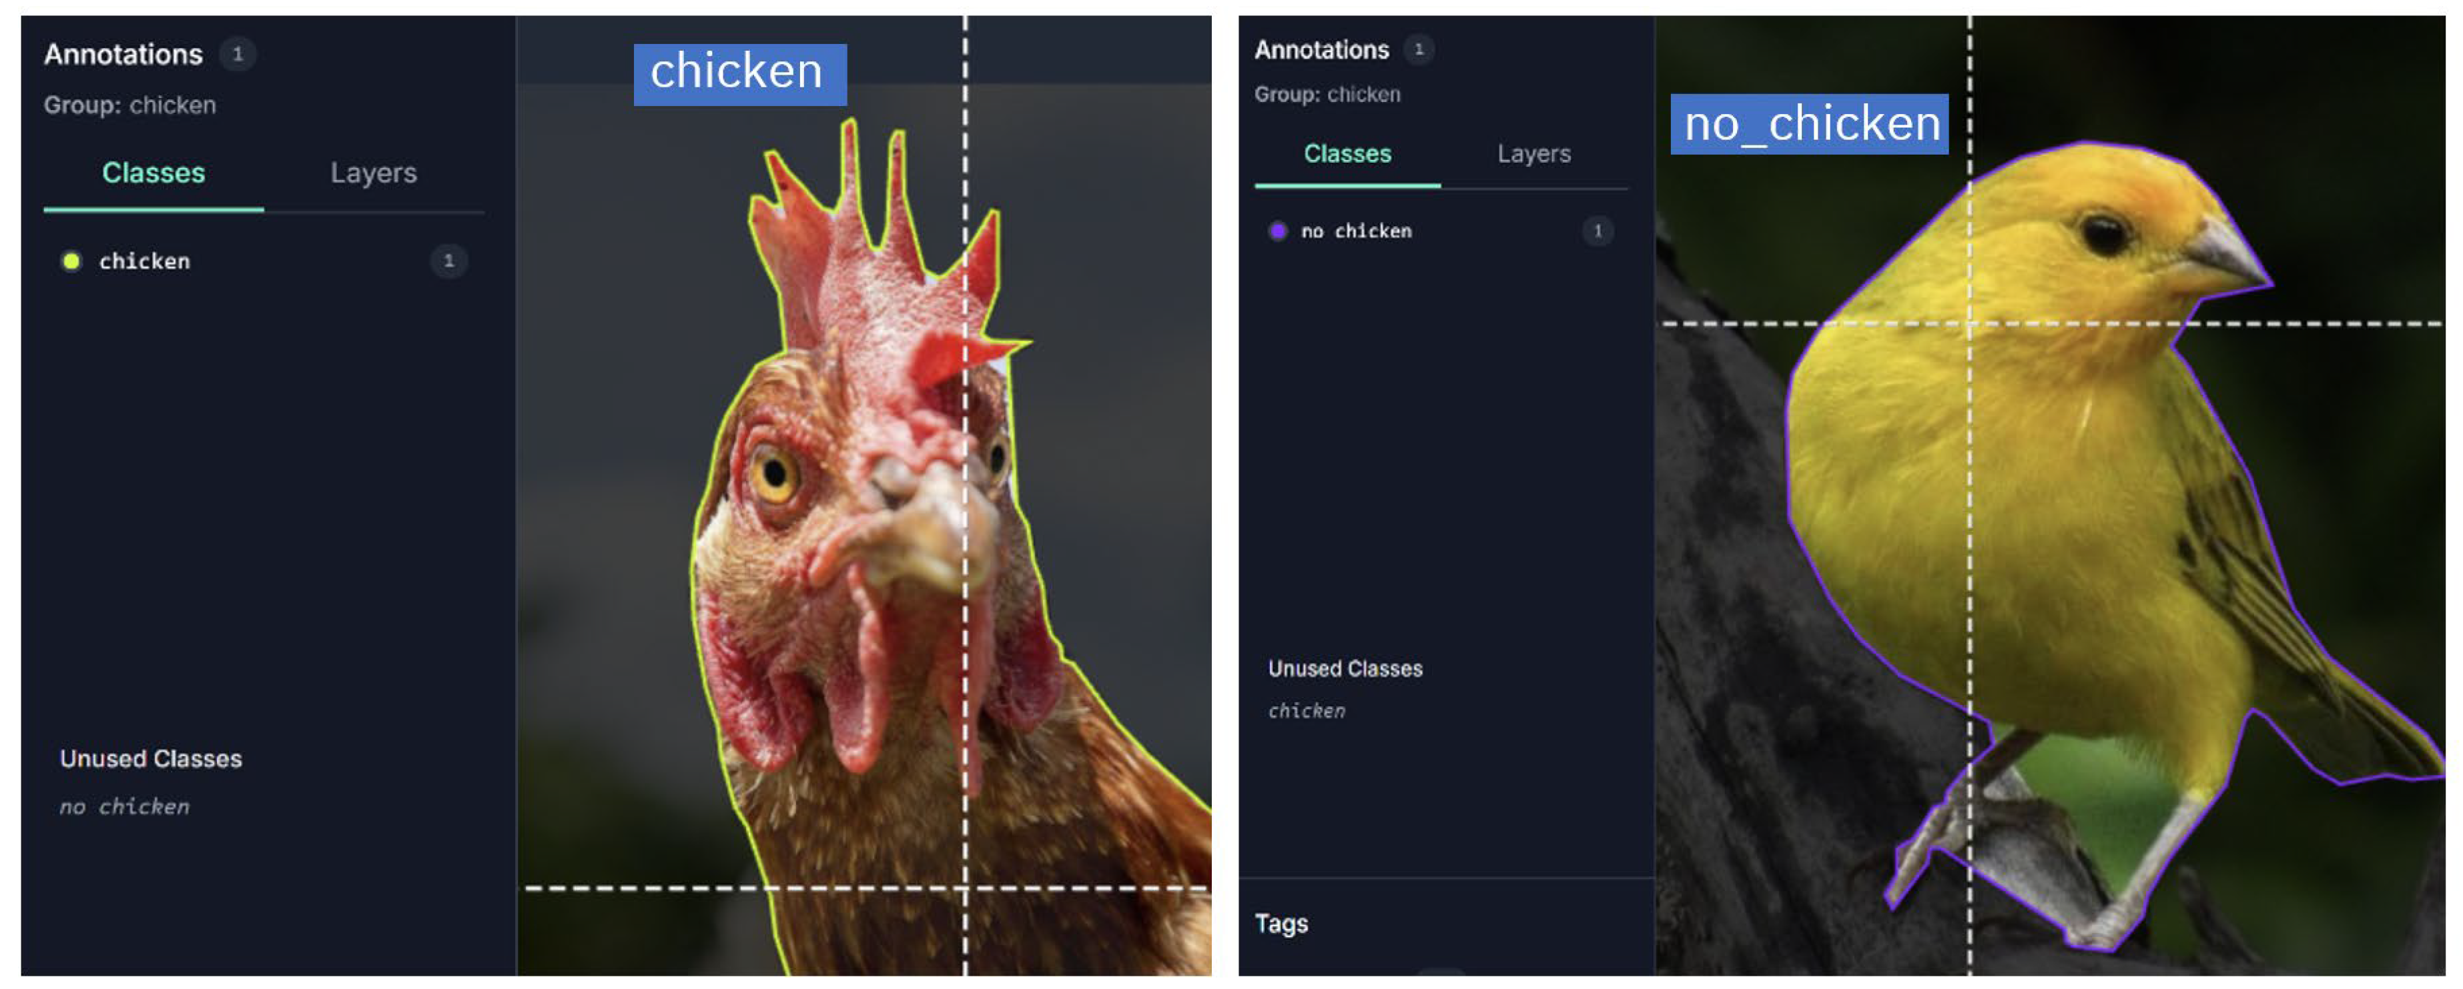2463x989 pixels.
Task: Pick unused class 'no chicken' in left panel
Action: pyautogui.click(x=124, y=808)
